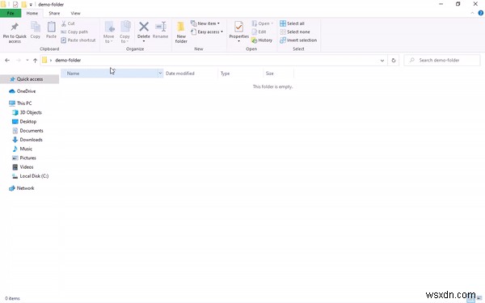The image size is (485, 303).
Task: Open Explorer help question mark icon
Action: click(481, 13)
